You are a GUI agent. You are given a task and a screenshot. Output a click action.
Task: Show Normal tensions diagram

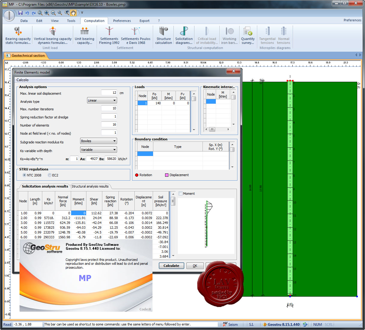[x=284, y=36]
